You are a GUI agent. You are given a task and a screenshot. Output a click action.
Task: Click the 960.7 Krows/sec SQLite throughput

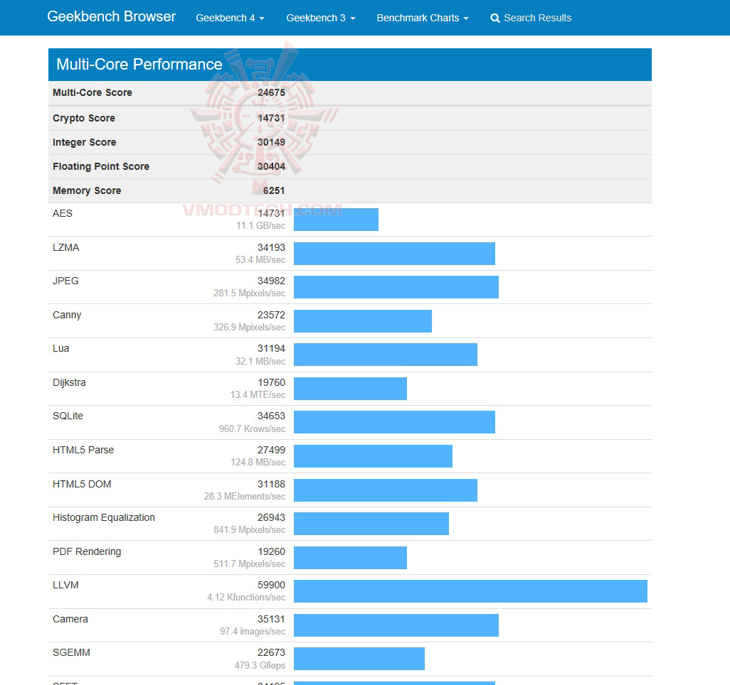(x=252, y=428)
